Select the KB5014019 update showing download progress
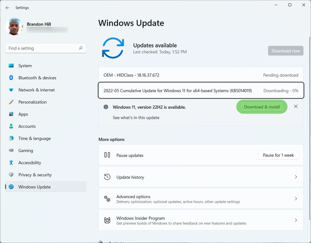 (x=201, y=91)
